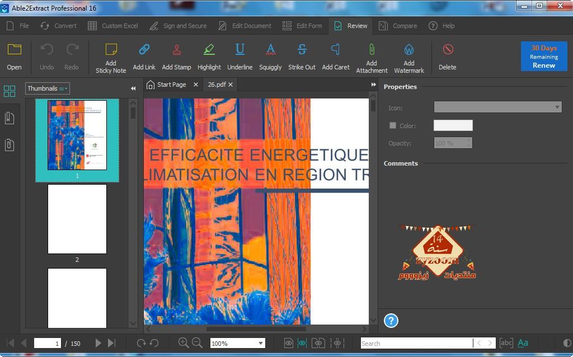This screenshot has width=573, height=357.
Task: Click the Add Attachment paperclip tool
Action: pos(372,58)
